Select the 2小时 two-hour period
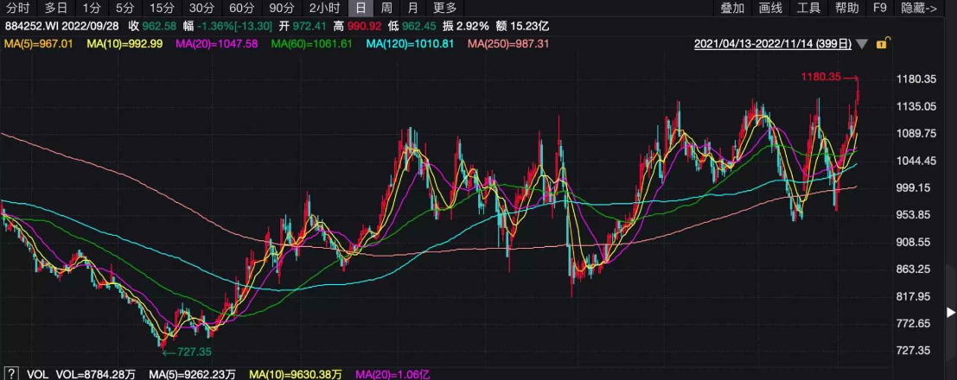The width and height of the screenshot is (957, 380). tap(325, 8)
